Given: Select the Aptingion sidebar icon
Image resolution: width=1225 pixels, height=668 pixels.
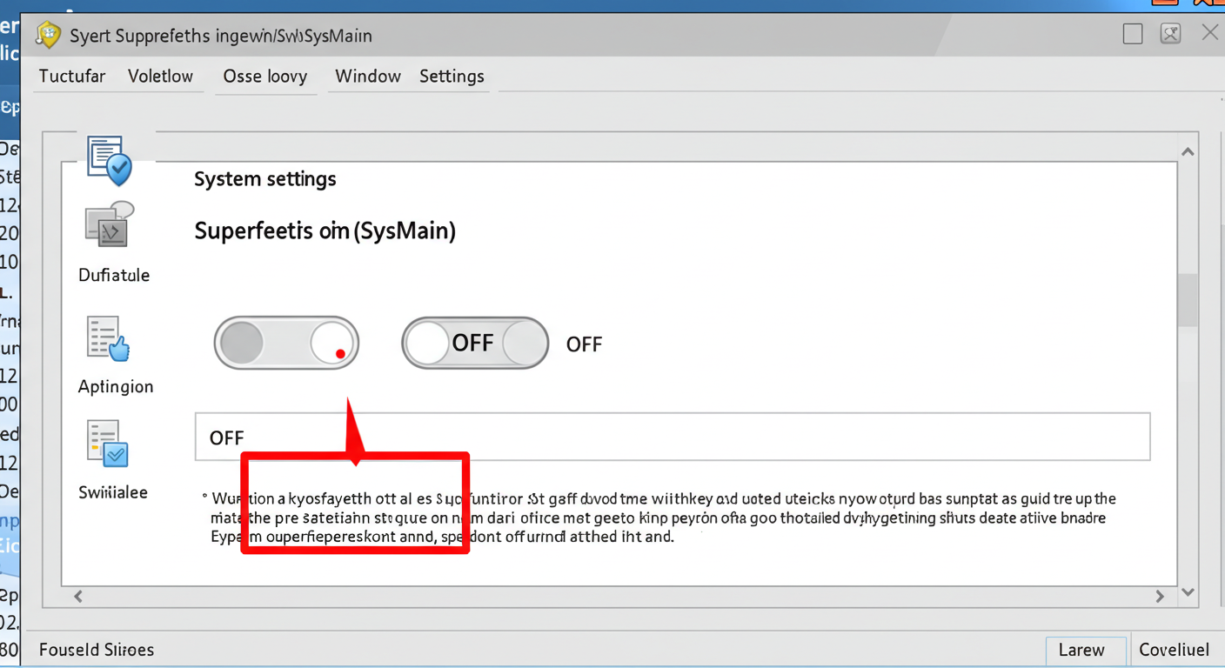Looking at the screenshot, I should tap(108, 338).
